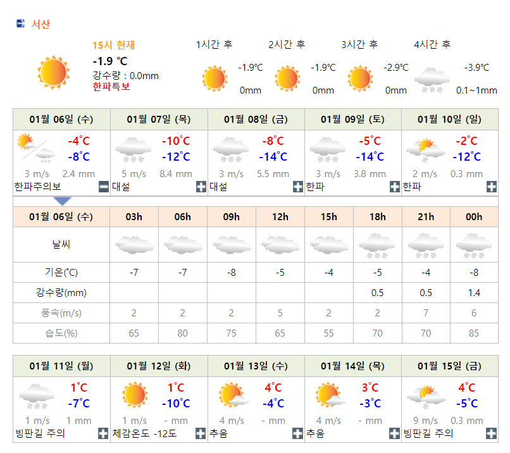Screen dimensions: 510x453
Task: Click the snow icon for 01월 07일
Action: click(x=134, y=149)
